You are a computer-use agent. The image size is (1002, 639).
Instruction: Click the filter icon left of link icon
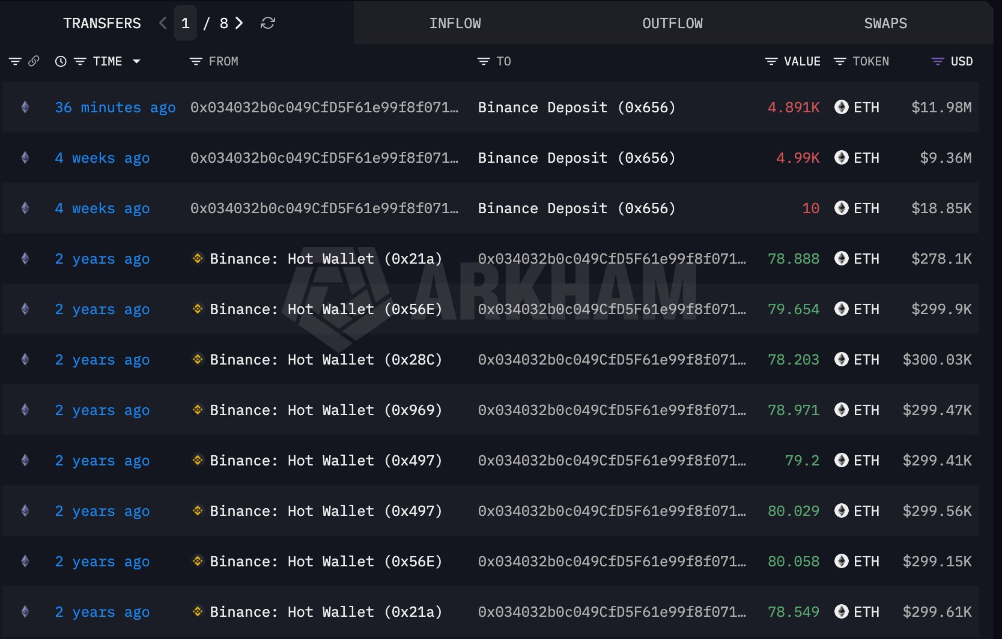[15, 61]
